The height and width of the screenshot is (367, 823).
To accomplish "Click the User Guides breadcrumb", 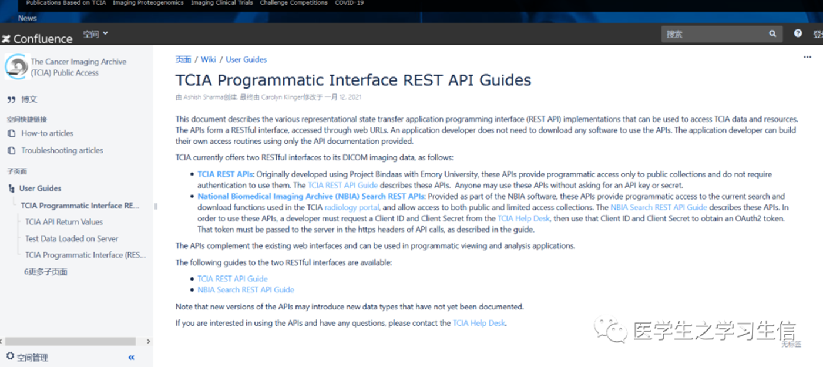I will click(246, 59).
